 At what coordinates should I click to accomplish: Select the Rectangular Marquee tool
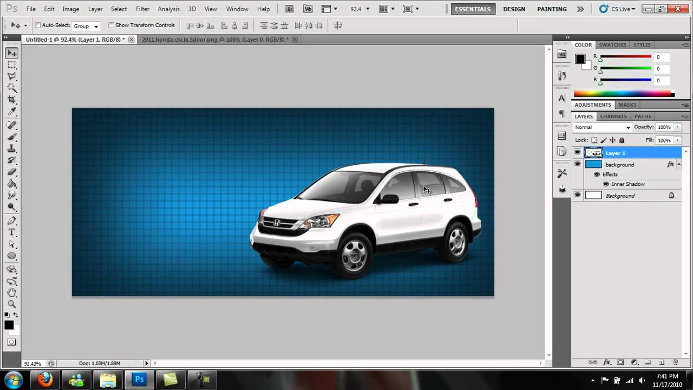[x=11, y=64]
